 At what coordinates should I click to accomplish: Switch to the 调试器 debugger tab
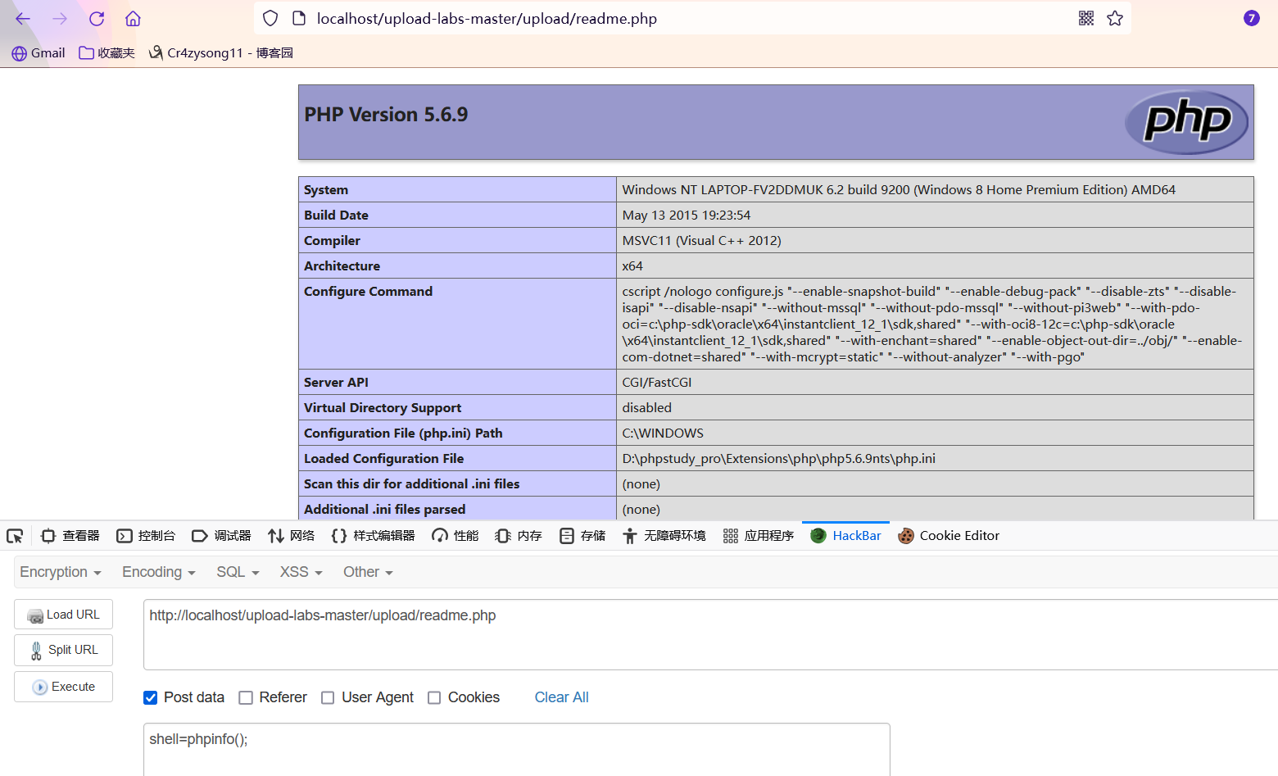[x=221, y=536]
